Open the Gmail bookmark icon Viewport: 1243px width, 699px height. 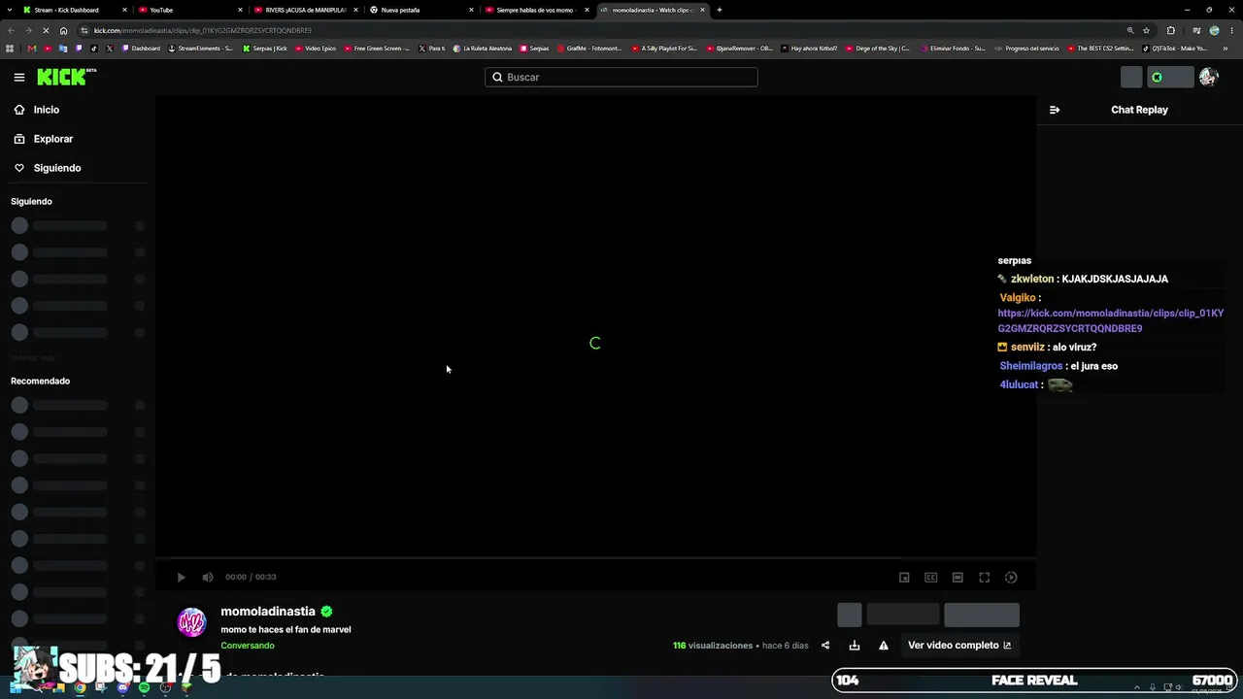[x=31, y=49]
